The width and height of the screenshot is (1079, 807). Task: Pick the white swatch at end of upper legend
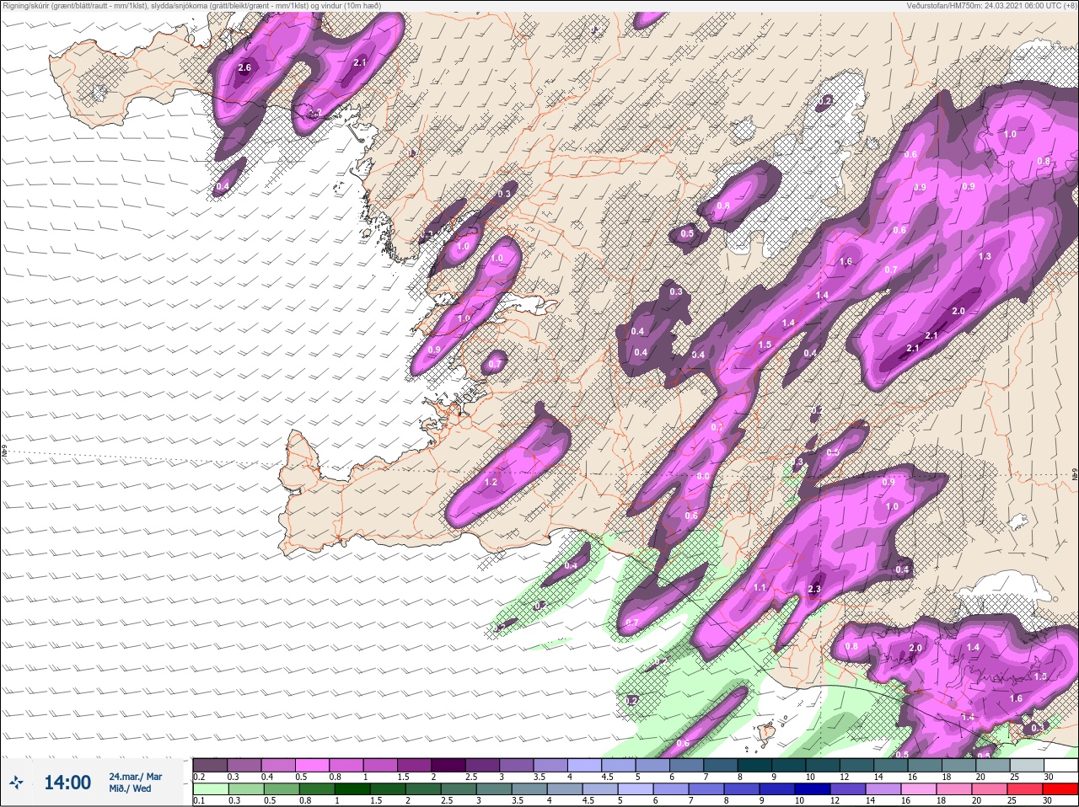coord(1060,765)
